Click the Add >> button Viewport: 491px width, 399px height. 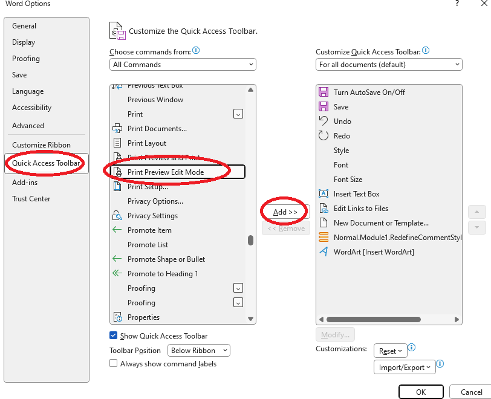coord(285,212)
